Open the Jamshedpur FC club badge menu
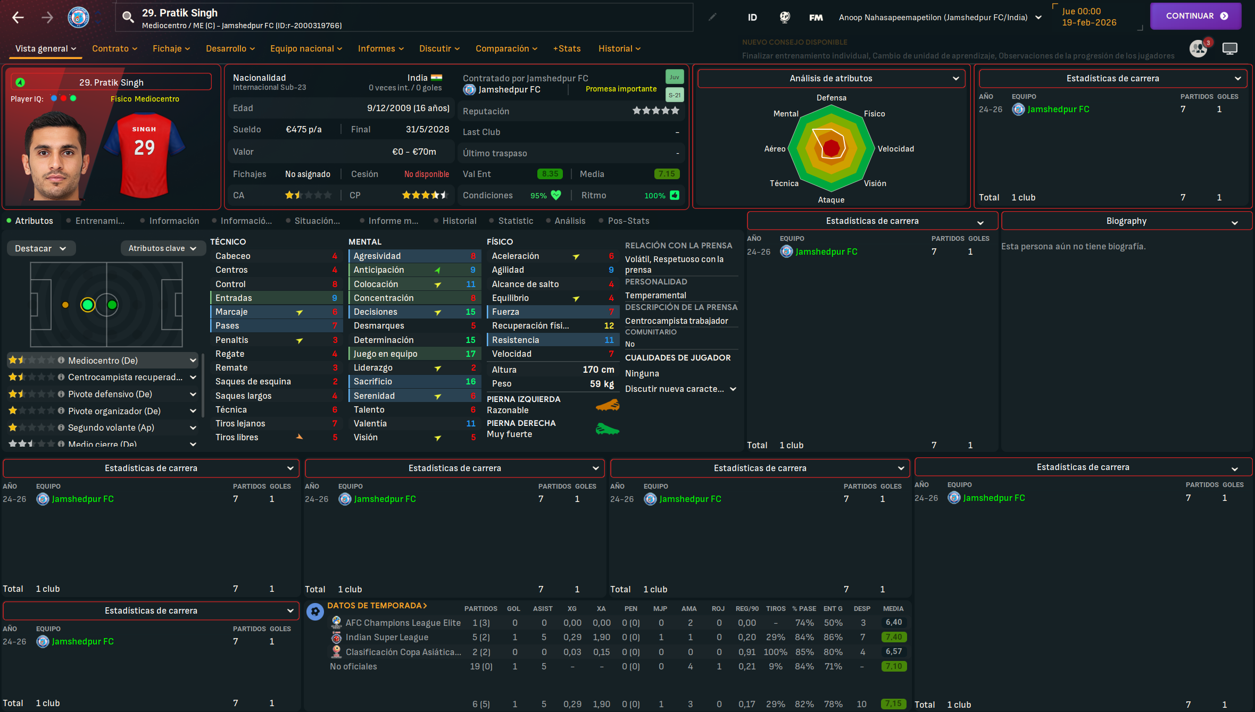The width and height of the screenshot is (1255, 712). (79, 18)
